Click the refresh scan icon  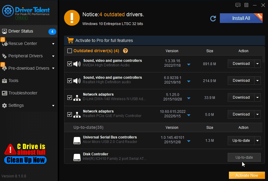click(x=213, y=18)
